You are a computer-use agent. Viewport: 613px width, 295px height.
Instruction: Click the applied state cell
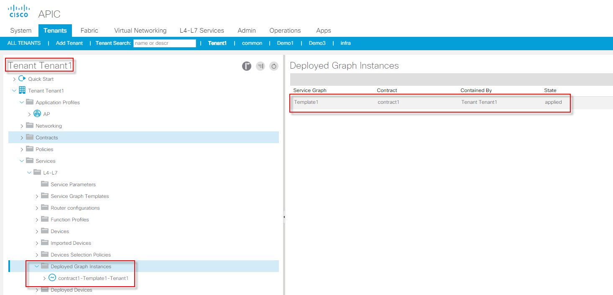pos(553,102)
